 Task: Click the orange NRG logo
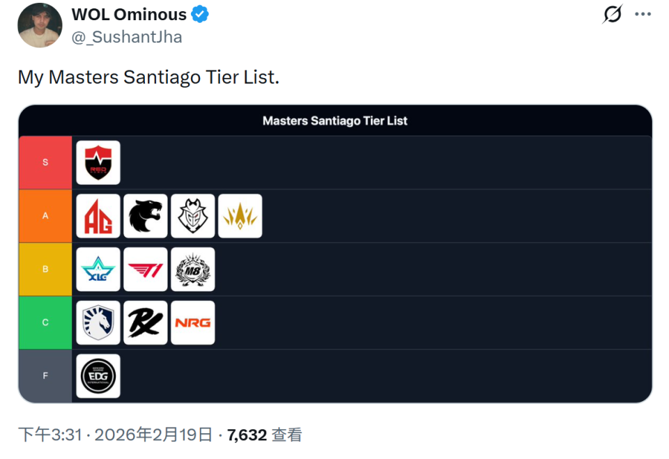pos(193,322)
